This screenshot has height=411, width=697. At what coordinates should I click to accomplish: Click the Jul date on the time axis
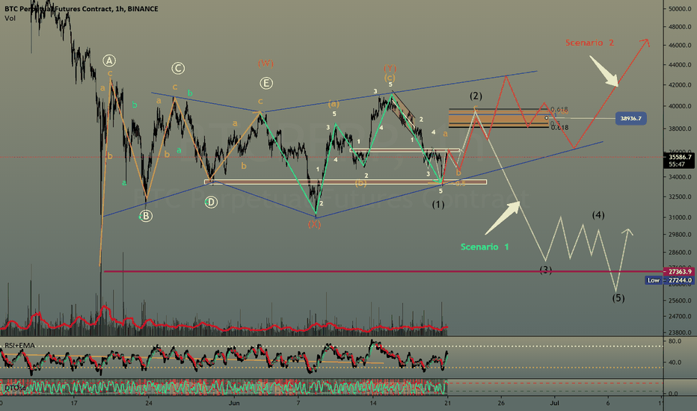pos(554,403)
